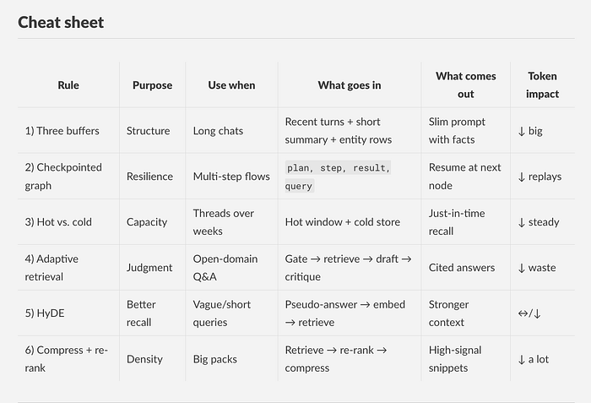Click the "Token impact" column header

[x=542, y=85]
